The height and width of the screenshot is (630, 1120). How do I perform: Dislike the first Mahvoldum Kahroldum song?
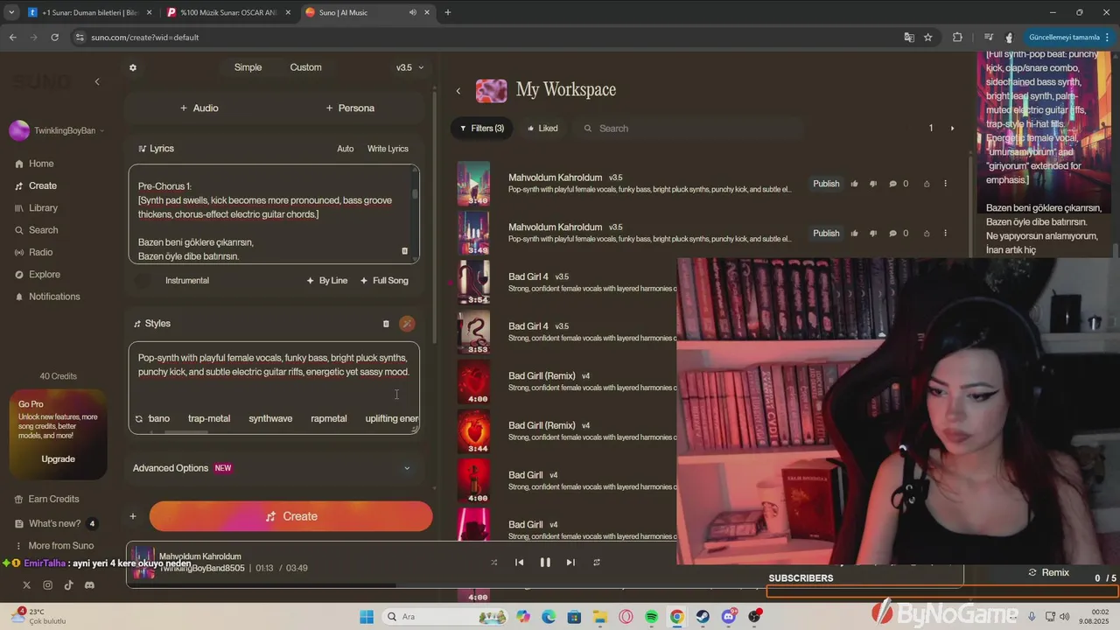click(873, 184)
